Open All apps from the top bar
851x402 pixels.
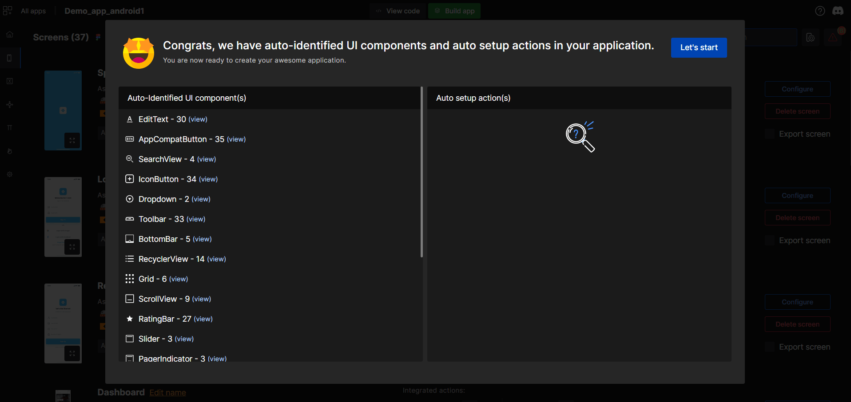pos(33,11)
